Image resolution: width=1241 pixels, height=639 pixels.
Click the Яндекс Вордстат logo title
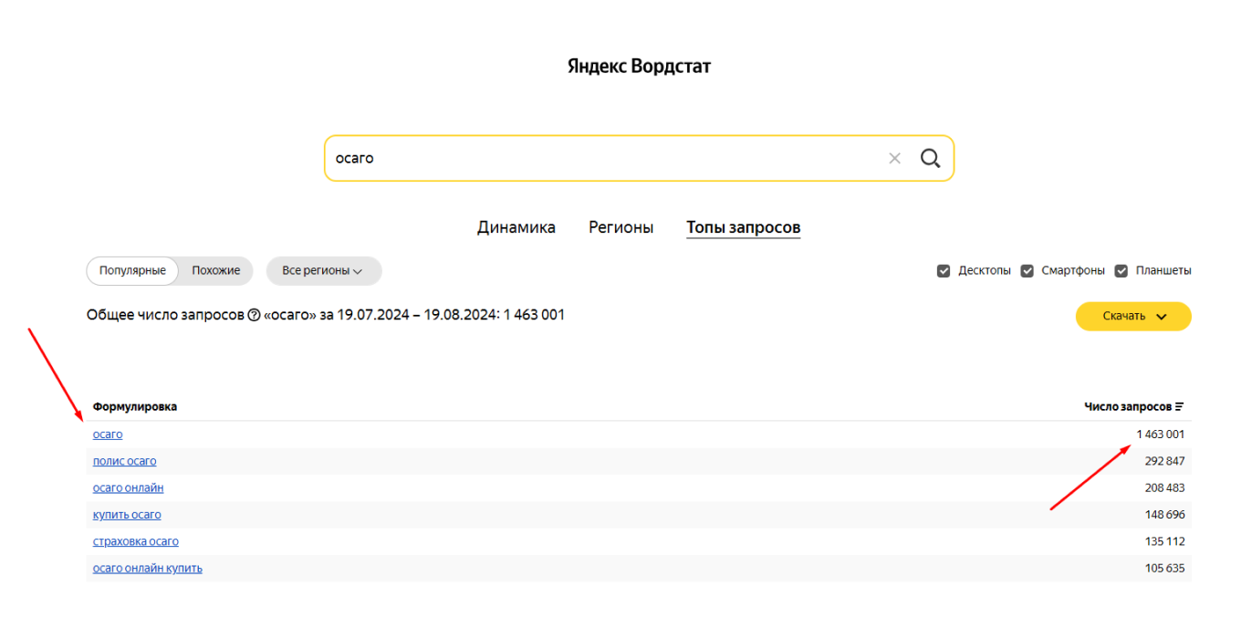(639, 67)
